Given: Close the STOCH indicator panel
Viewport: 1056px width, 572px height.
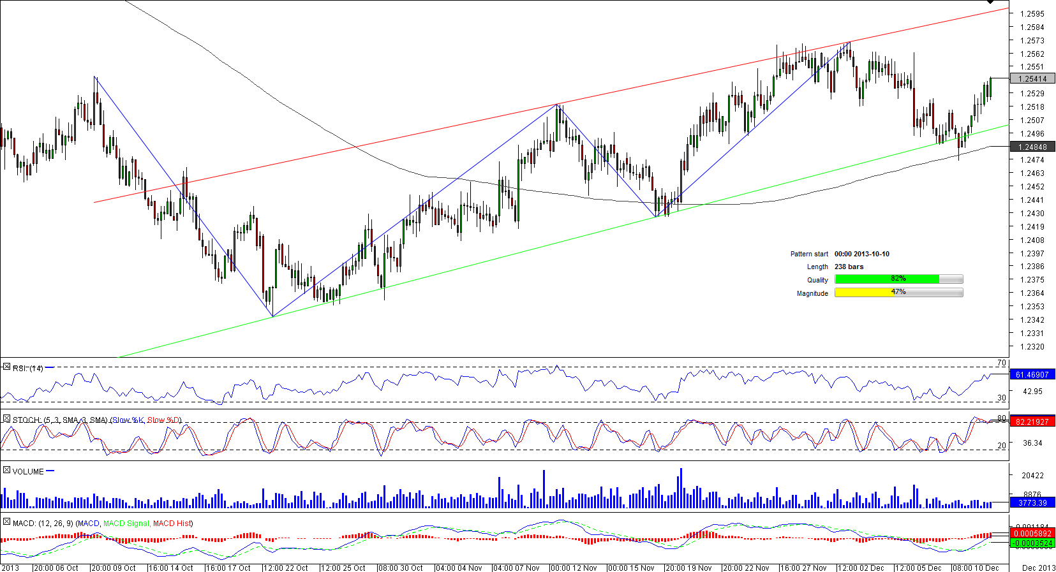Looking at the screenshot, I should (6, 419).
